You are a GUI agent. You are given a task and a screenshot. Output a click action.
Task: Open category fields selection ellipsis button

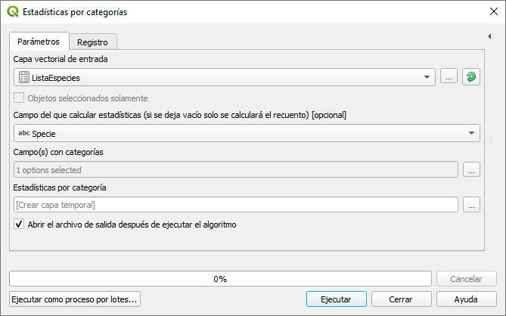coord(471,169)
